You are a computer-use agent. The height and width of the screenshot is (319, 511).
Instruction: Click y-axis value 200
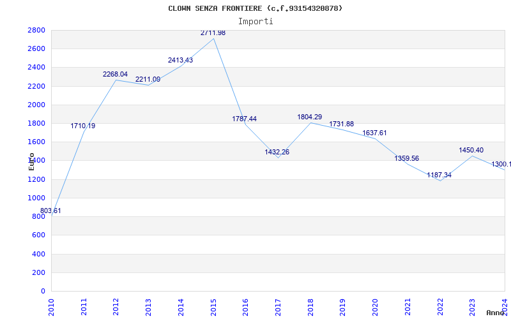(38, 272)
